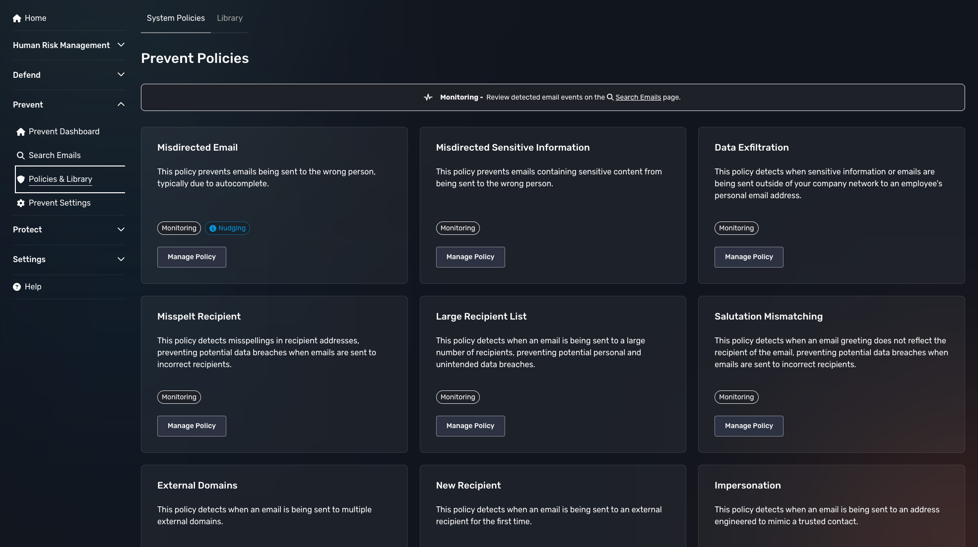Click the New Recipient card title

468,486
